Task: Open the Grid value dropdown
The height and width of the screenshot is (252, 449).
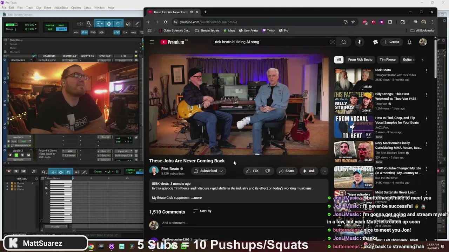Action: pyautogui.click(x=36, y=25)
